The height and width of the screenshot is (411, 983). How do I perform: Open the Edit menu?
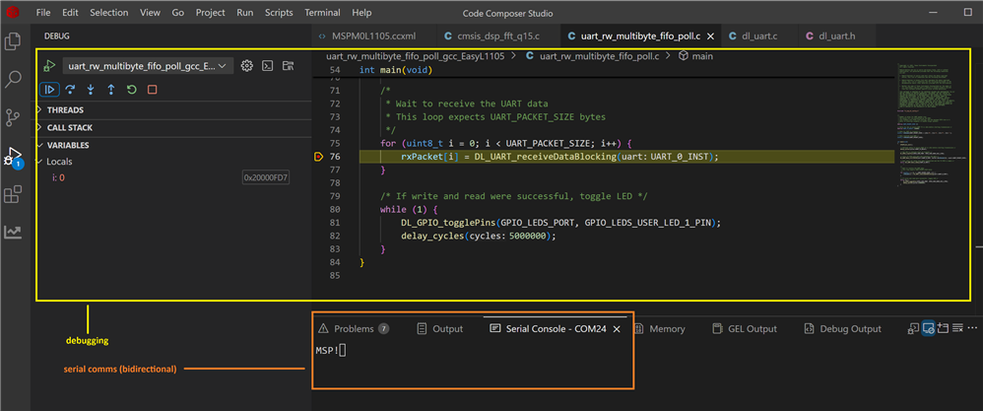pyautogui.click(x=70, y=13)
